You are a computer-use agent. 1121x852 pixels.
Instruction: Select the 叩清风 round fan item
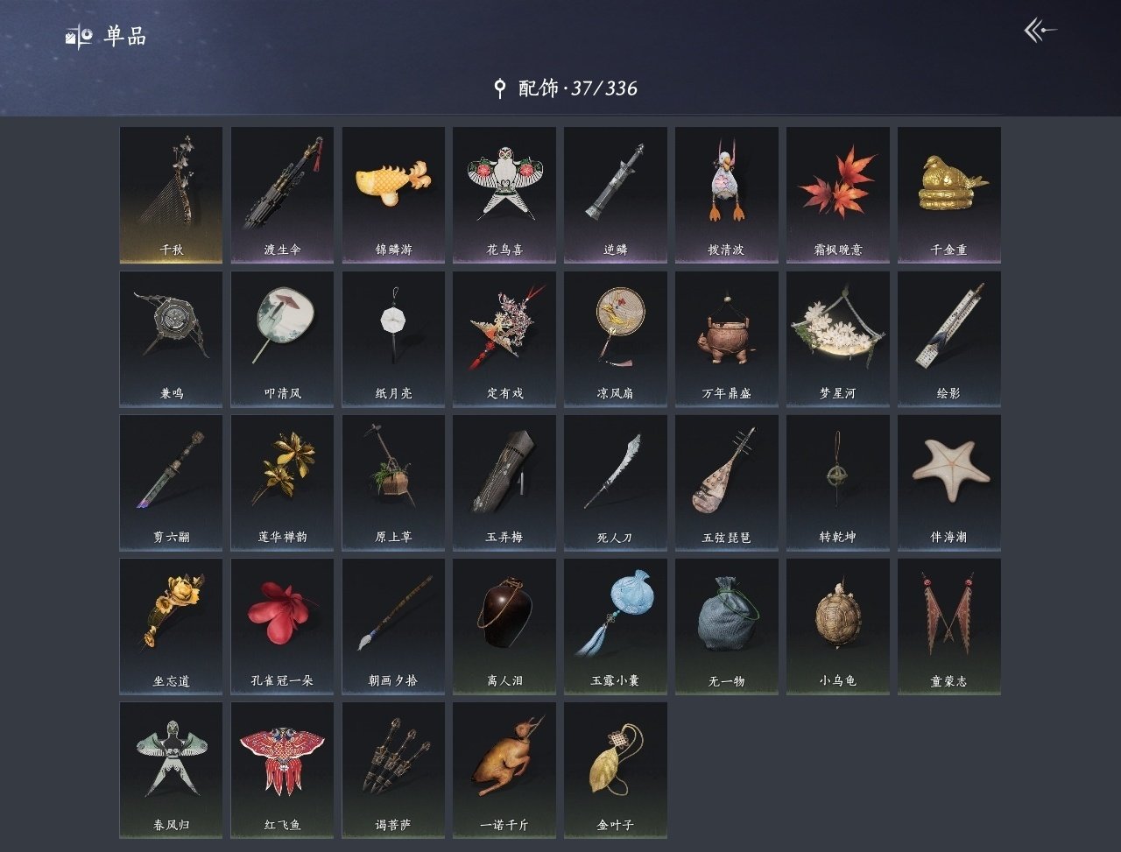point(282,339)
